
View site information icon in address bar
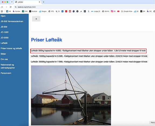16,7
